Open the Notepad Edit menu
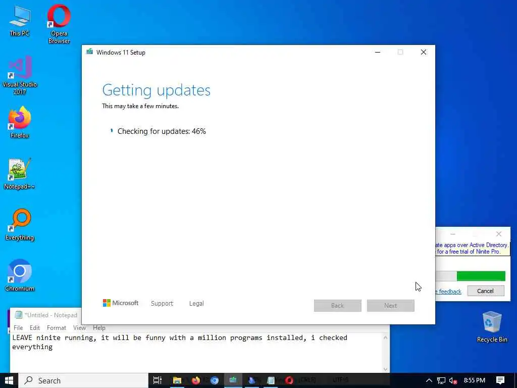 tap(35, 327)
